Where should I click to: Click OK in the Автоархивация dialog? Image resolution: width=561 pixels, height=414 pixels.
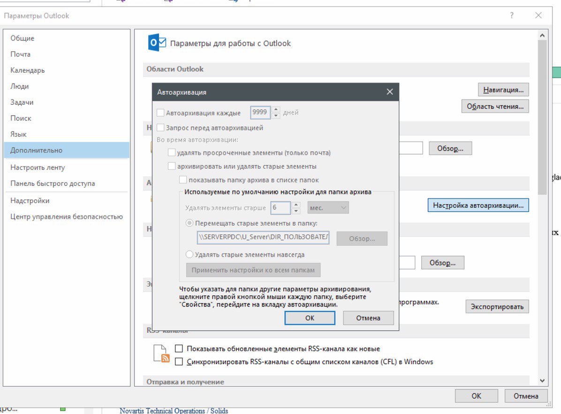point(310,318)
